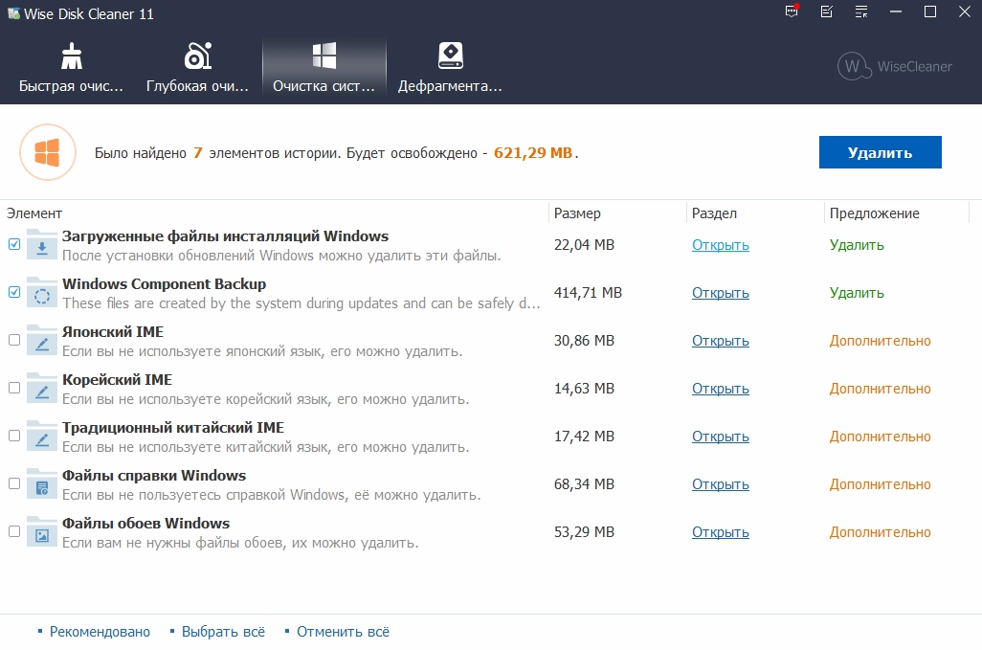Open the Глубокая очистка tab
The height and width of the screenshot is (650, 982).
point(197,67)
